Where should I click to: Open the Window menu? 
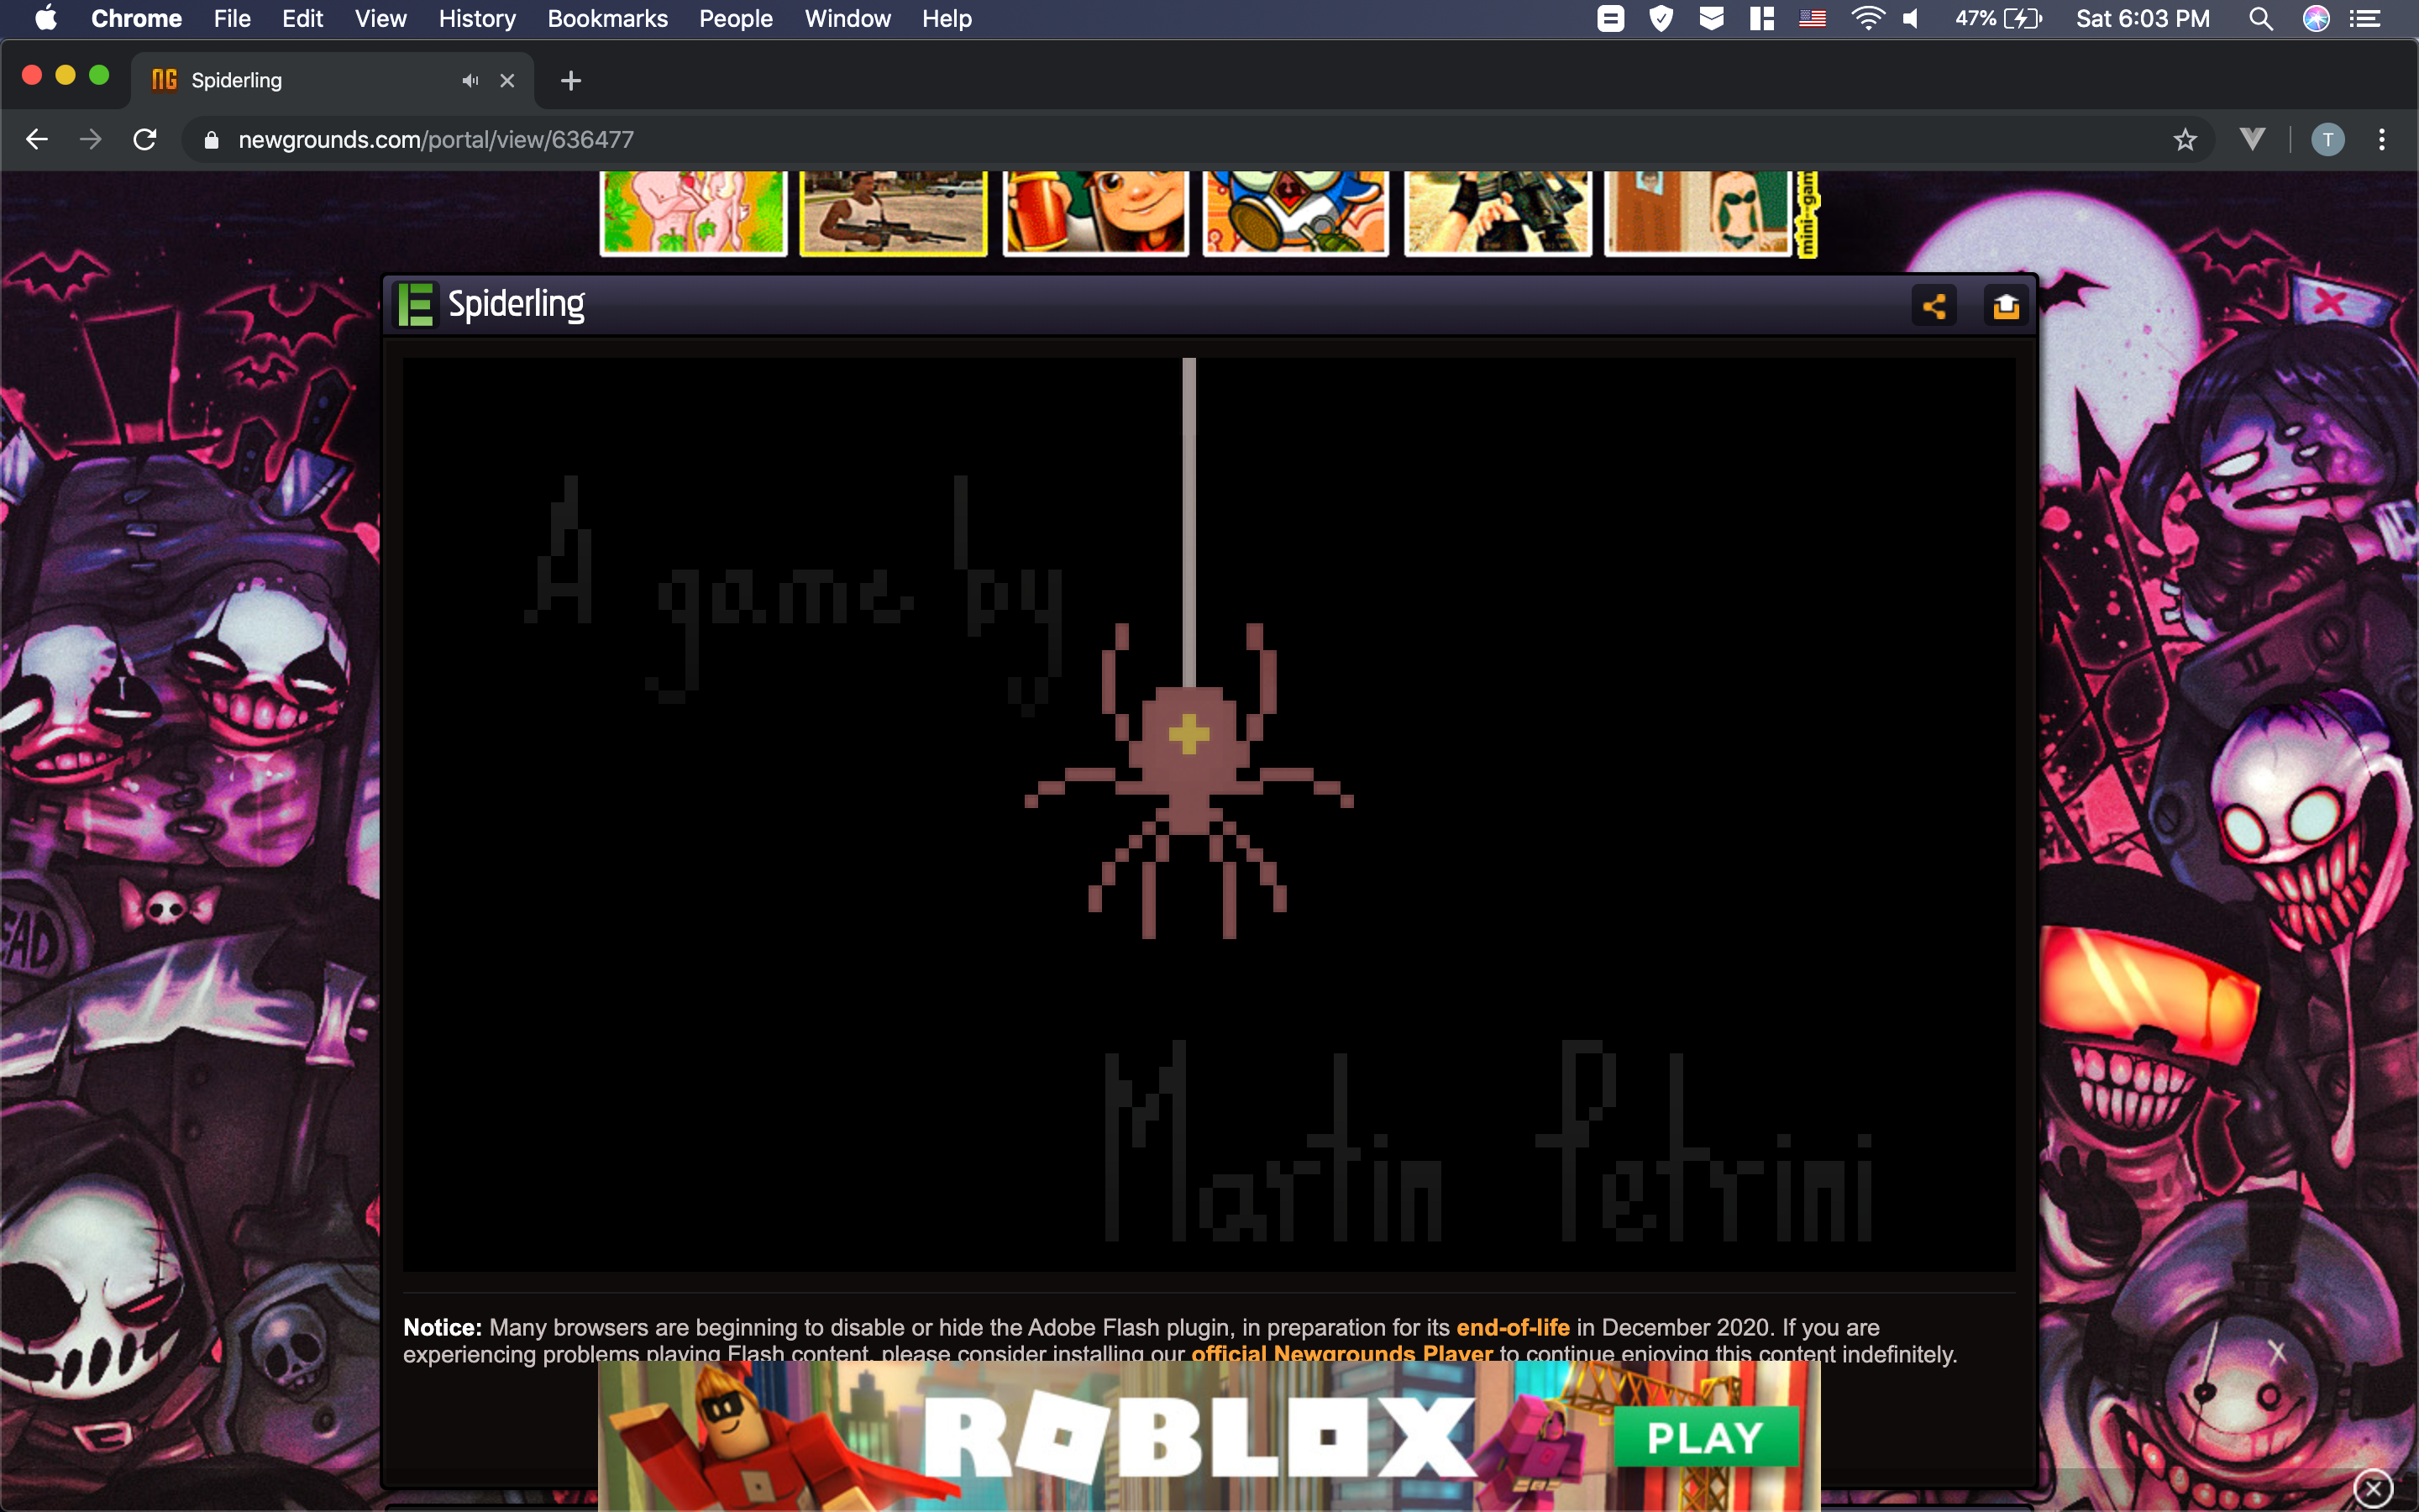click(847, 18)
